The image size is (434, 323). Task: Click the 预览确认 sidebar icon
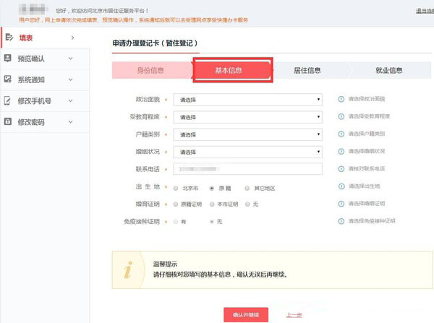click(x=8, y=58)
